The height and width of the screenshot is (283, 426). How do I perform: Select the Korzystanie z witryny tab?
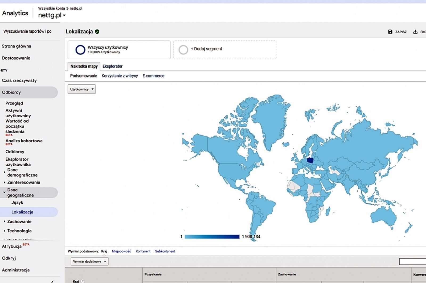[x=120, y=76]
